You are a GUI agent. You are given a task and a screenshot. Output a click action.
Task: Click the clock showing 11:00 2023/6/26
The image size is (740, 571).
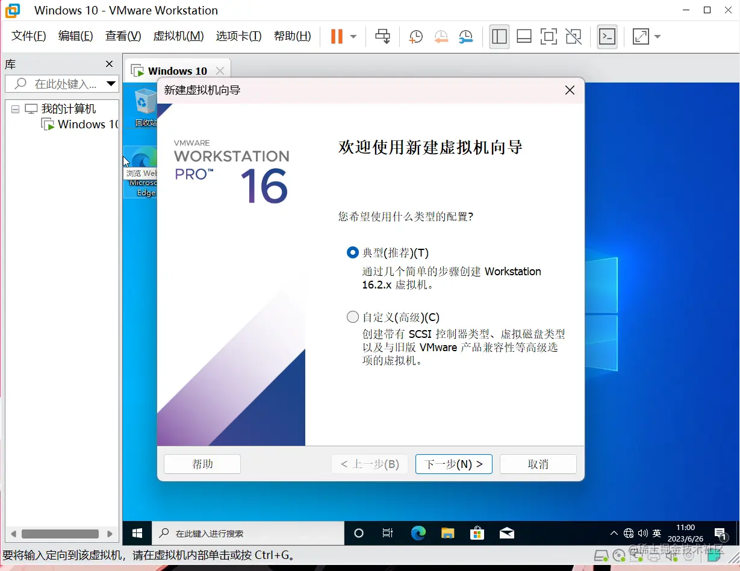coord(685,533)
